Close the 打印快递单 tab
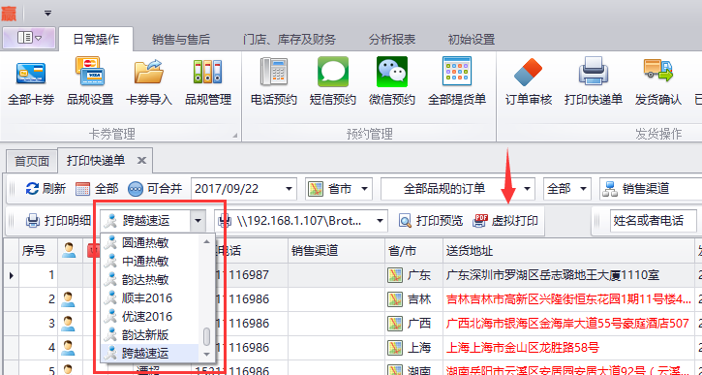This screenshot has width=702, height=375. point(141,161)
